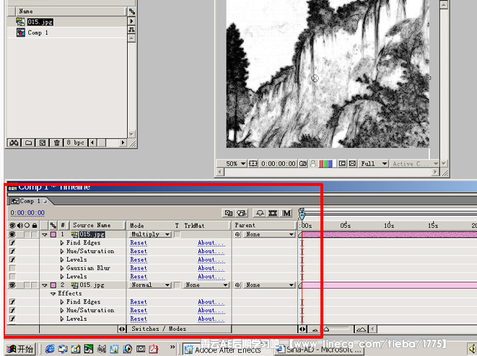Click the first timeline switch button left of M
The image size is (477, 356).
click(x=229, y=213)
